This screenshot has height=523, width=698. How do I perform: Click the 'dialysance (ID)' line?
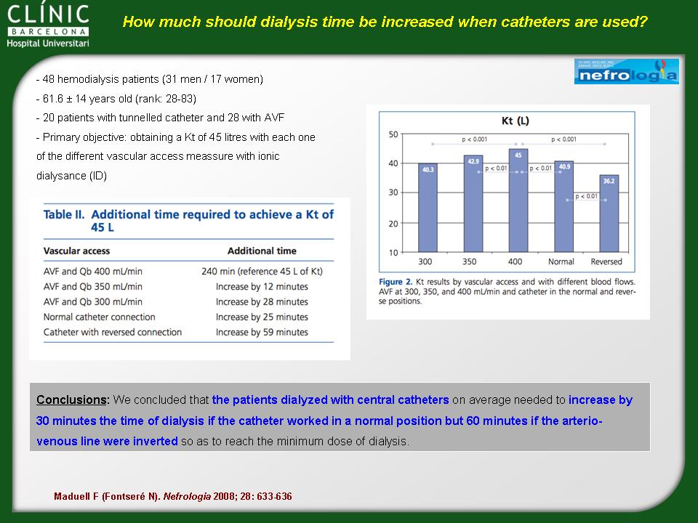72,176
